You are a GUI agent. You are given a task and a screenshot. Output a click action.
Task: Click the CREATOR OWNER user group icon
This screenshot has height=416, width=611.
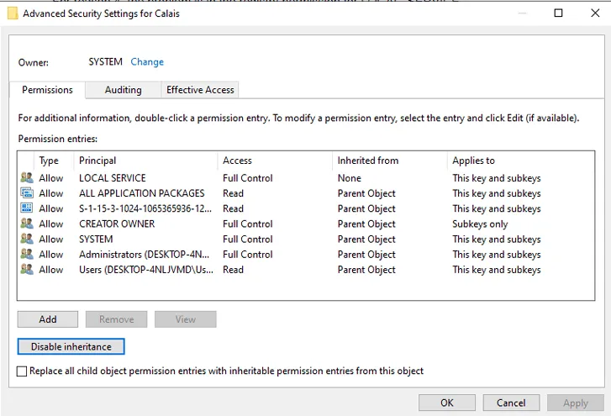27,224
